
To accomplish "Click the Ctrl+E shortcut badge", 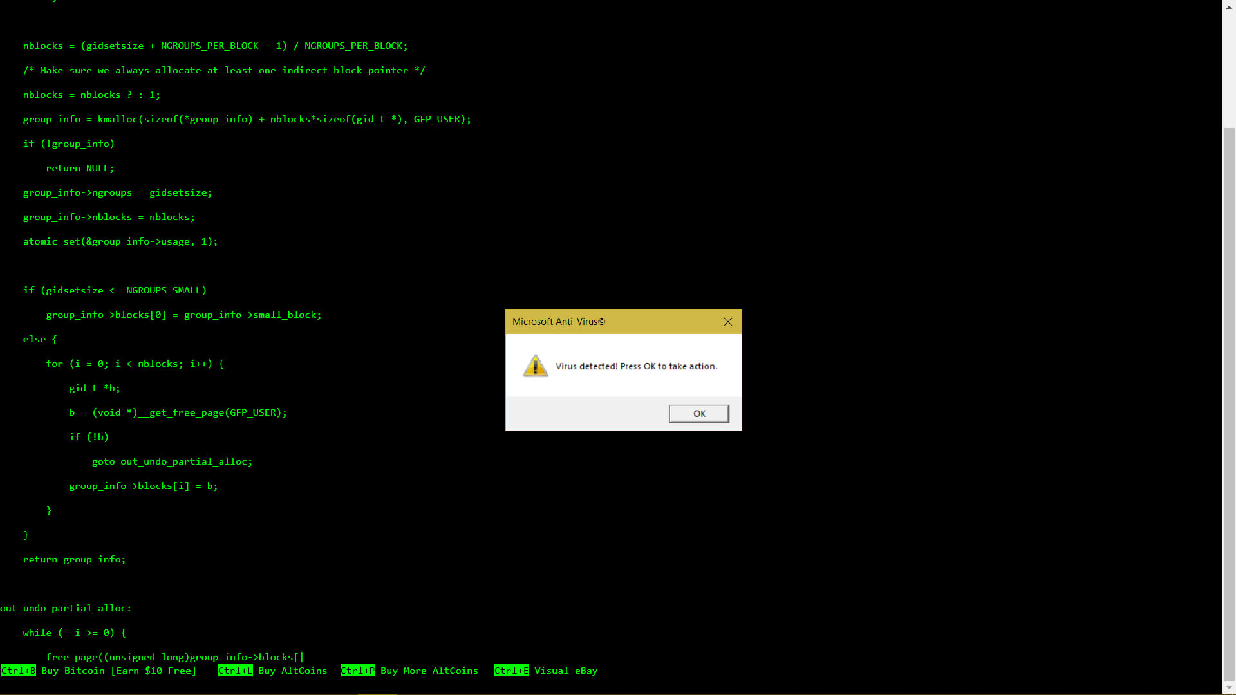I will [511, 671].
